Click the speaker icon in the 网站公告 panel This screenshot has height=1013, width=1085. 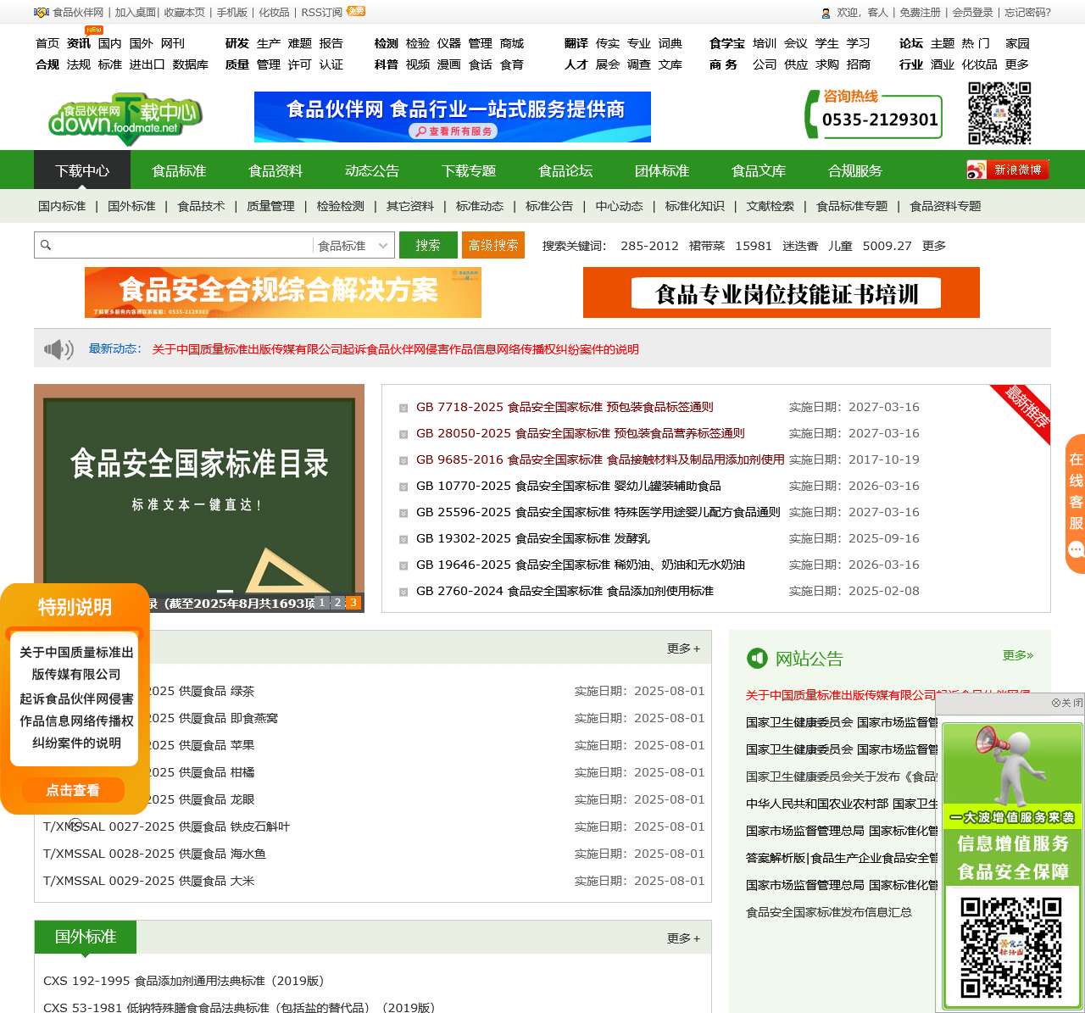point(757,658)
